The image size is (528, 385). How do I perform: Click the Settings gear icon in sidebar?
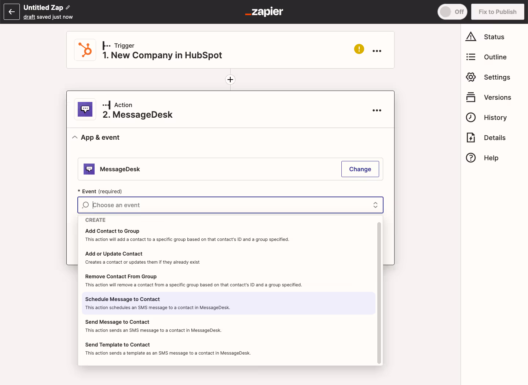471,77
